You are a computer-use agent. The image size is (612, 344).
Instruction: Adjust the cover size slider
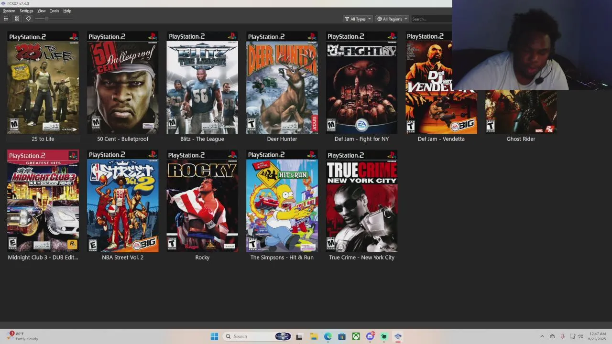click(47, 19)
